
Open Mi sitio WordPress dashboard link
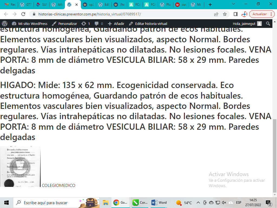pyautogui.click(x=29, y=24)
